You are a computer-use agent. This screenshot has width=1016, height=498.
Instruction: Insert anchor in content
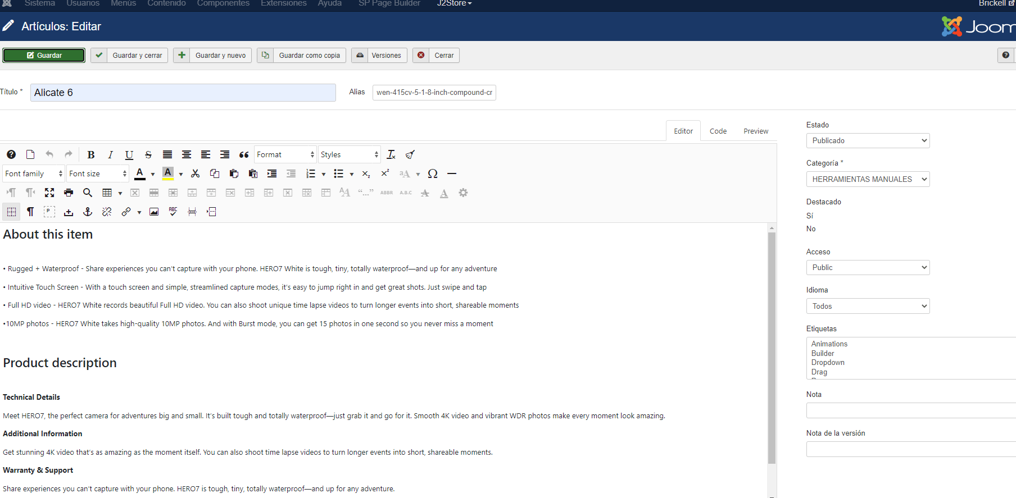coord(88,212)
